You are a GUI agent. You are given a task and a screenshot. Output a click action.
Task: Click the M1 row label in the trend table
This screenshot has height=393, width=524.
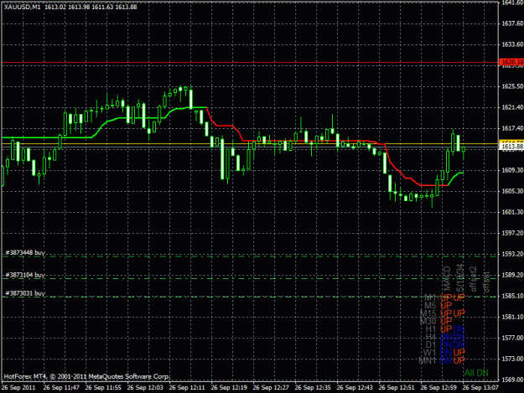430,297
